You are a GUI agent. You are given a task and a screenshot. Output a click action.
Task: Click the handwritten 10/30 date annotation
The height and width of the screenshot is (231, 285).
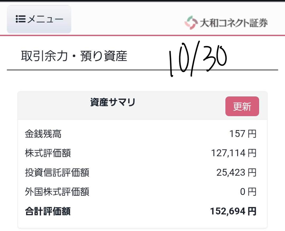click(198, 60)
